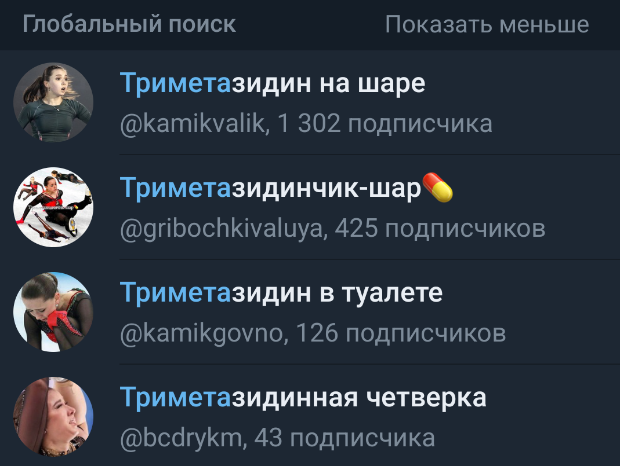Click the 126 подписчиков subscriber count
The image size is (620, 466).
coord(401,333)
